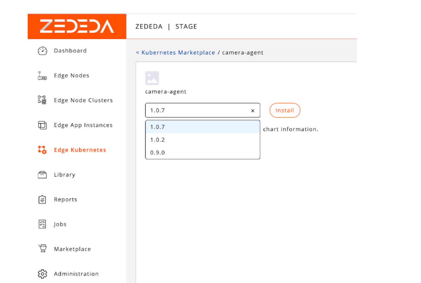Click the Jobs checklist icon
The height and width of the screenshot is (283, 421).
coord(42,224)
